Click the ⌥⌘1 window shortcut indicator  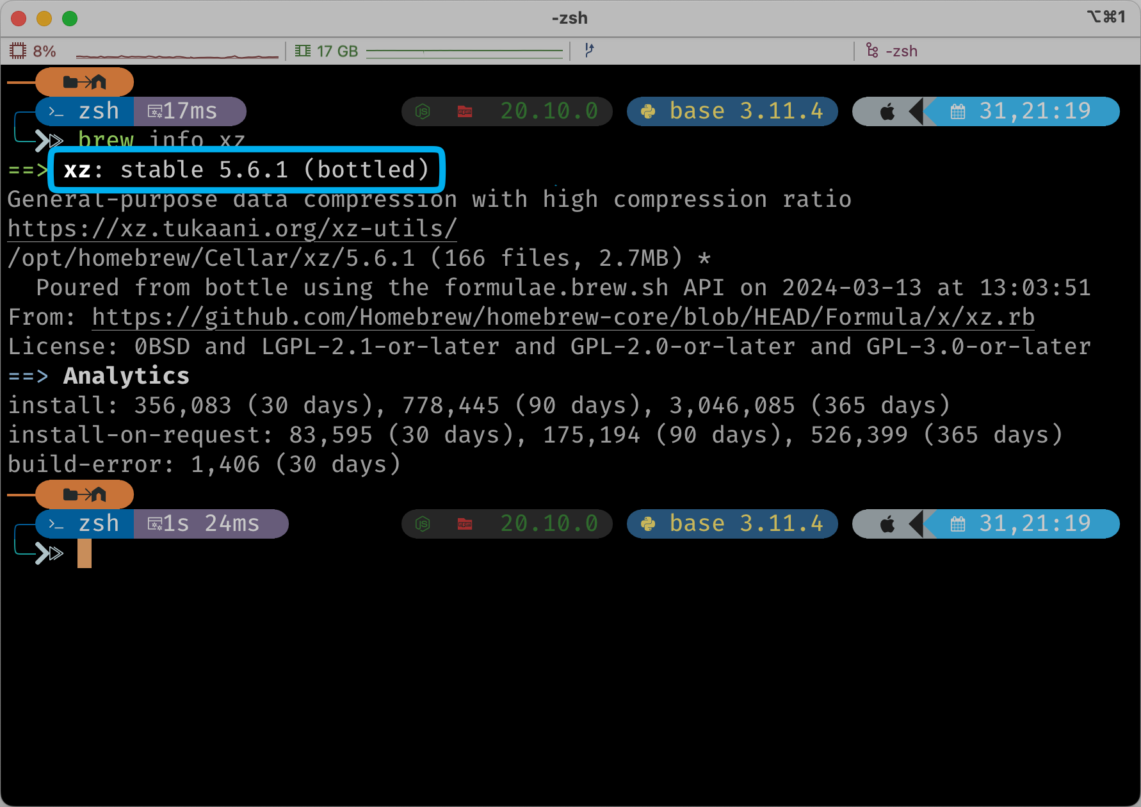pos(1106,17)
